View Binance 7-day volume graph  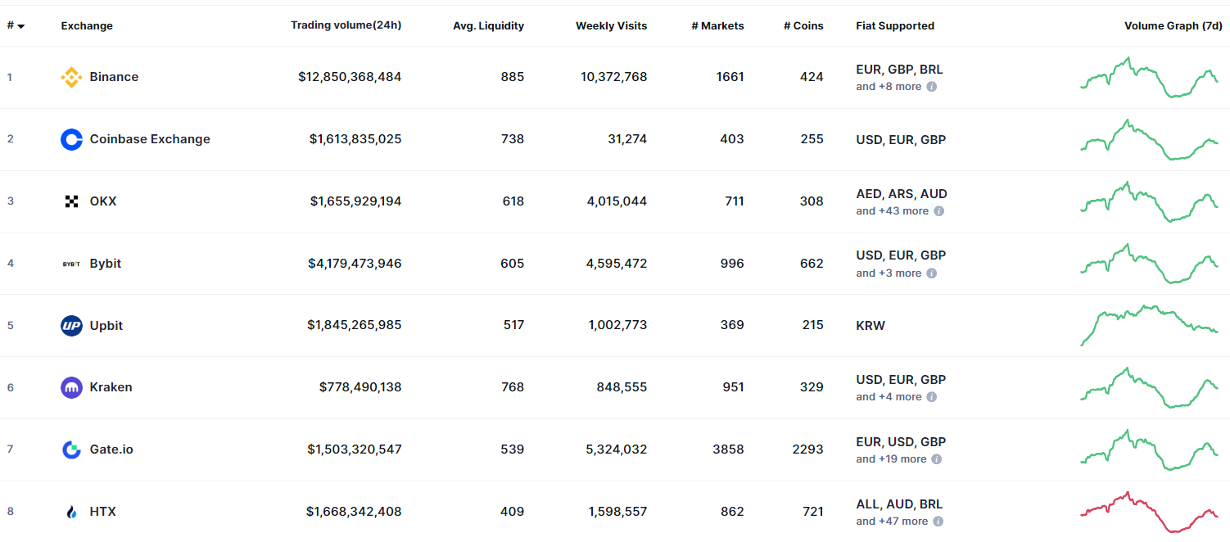point(1149,77)
